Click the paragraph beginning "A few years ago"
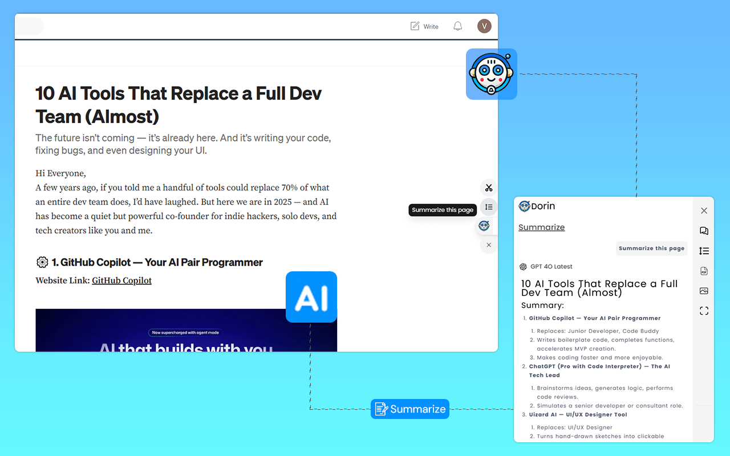This screenshot has height=456, width=730. tap(186, 209)
